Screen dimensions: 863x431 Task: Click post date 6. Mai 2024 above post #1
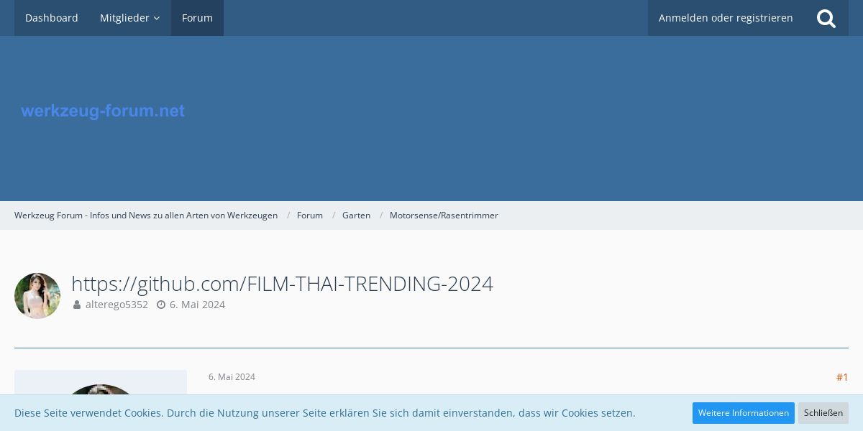click(x=232, y=377)
